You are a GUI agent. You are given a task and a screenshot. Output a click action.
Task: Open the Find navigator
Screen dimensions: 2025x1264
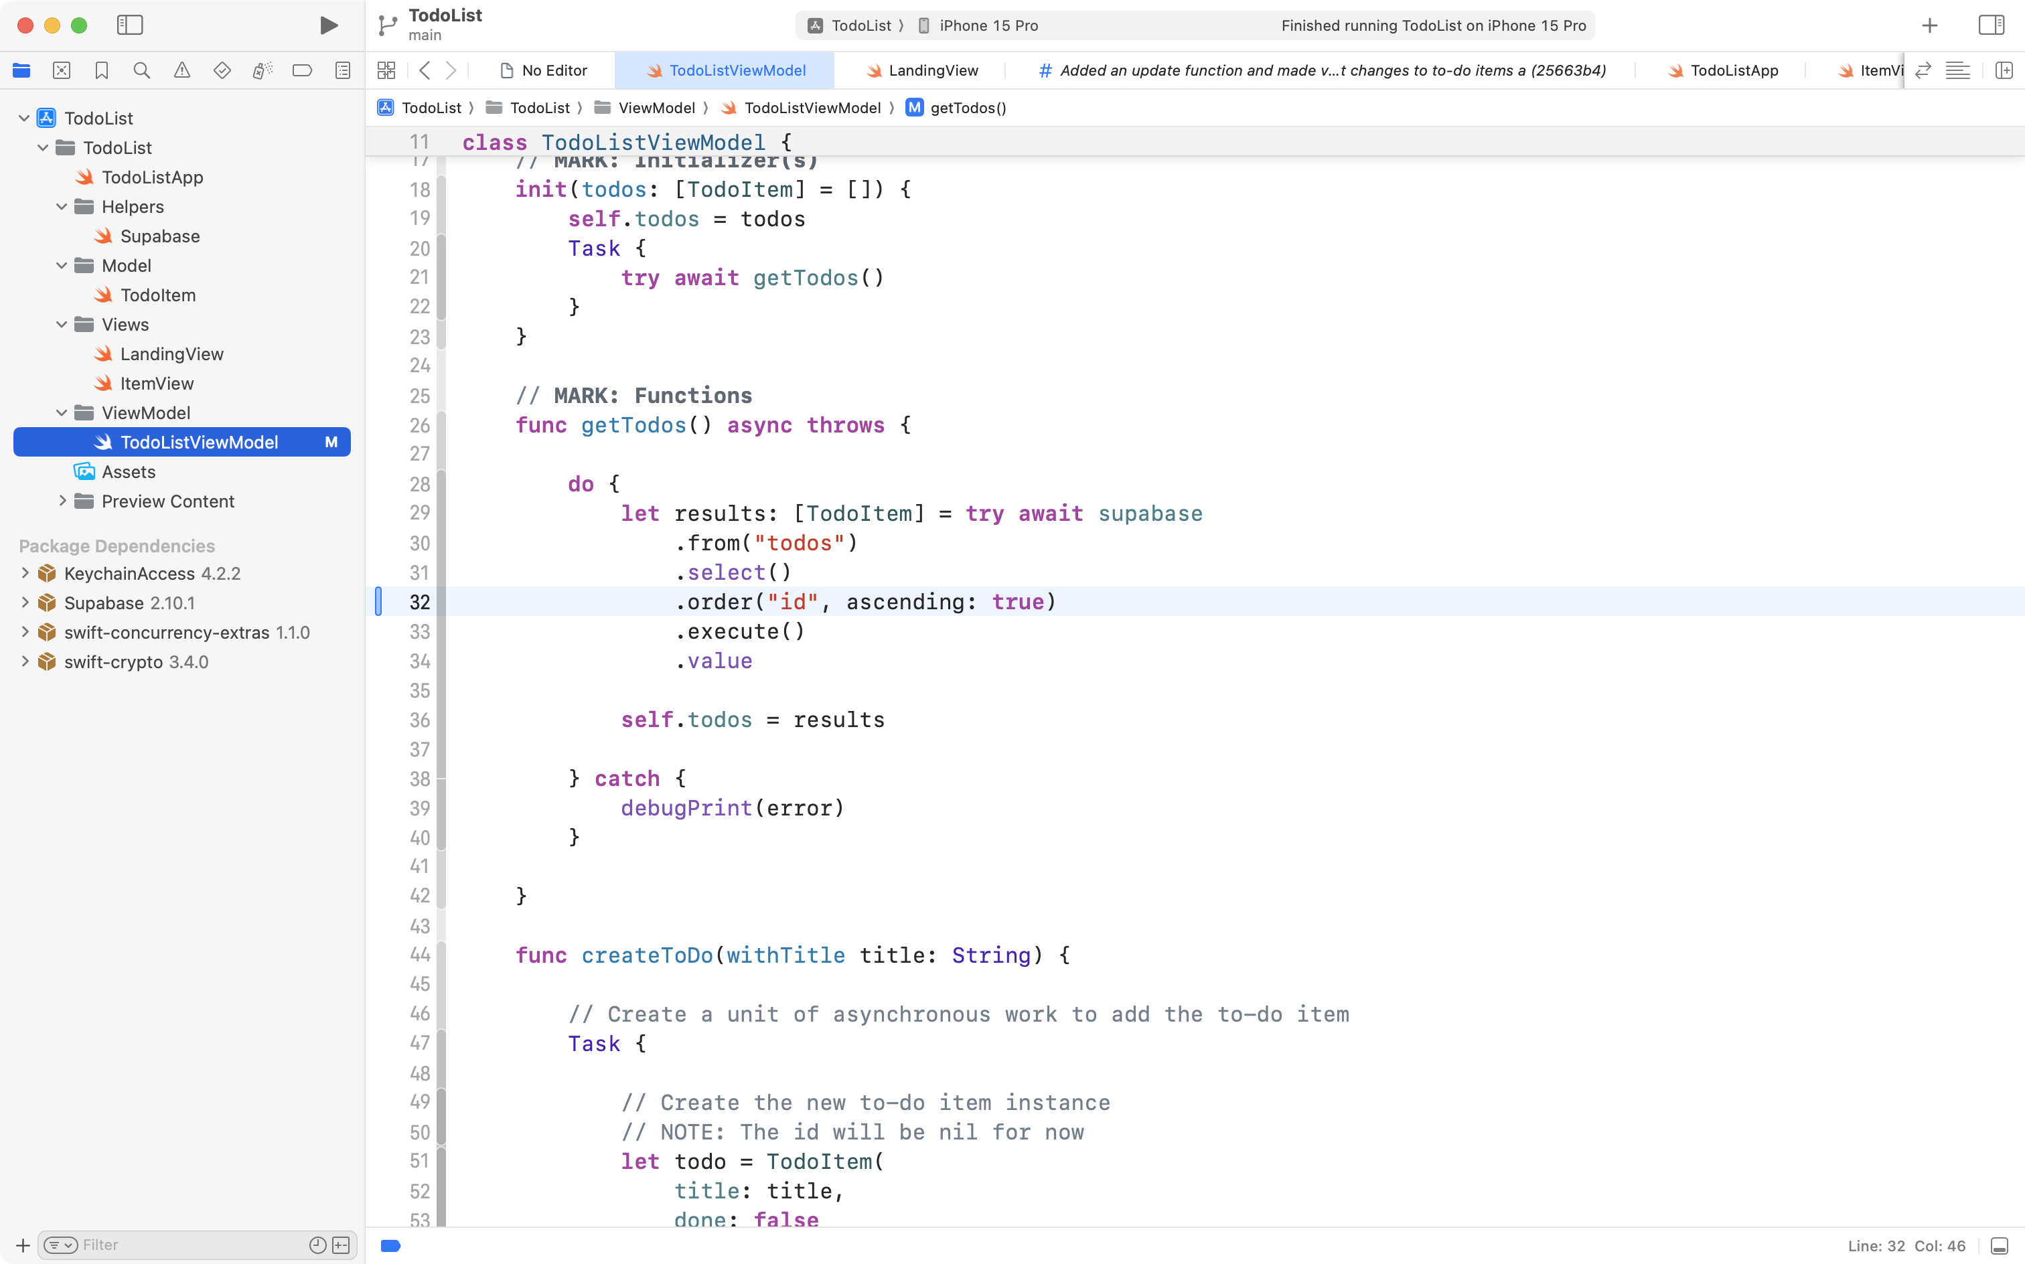pyautogui.click(x=141, y=70)
